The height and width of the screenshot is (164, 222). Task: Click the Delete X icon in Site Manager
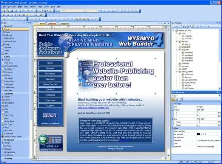188,26
